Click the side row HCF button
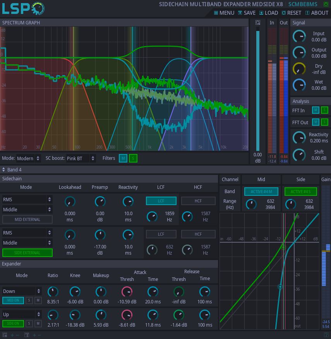The image size is (331, 339). pyautogui.click(x=198, y=234)
